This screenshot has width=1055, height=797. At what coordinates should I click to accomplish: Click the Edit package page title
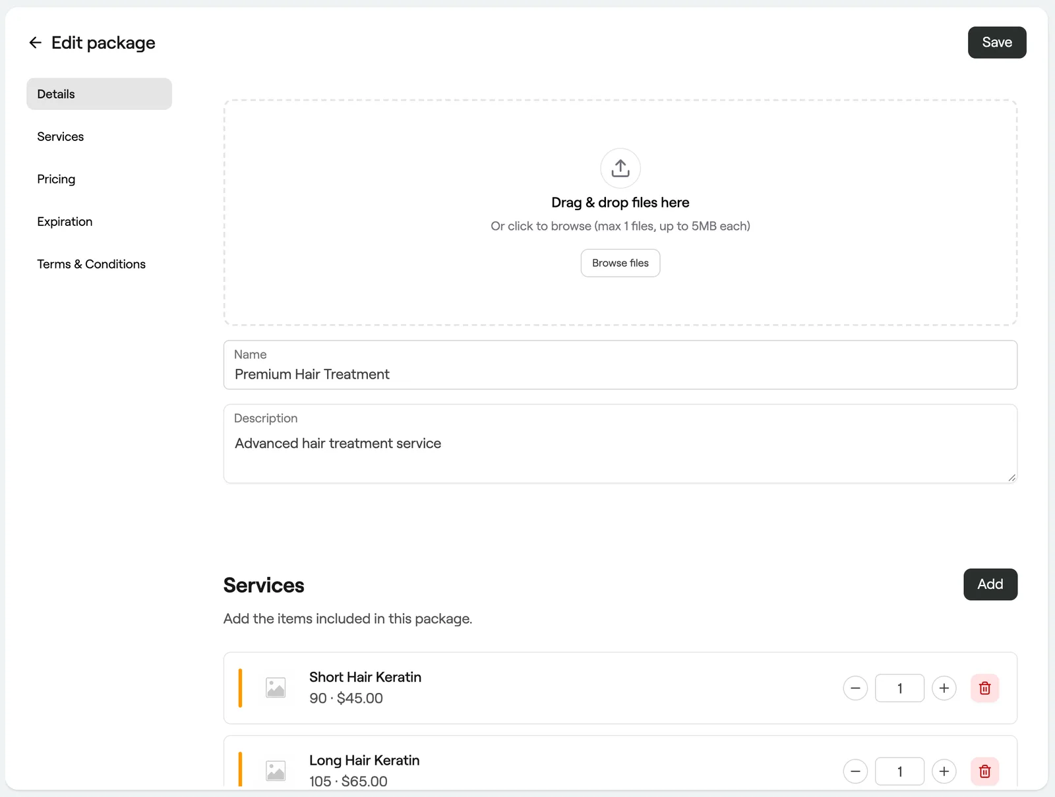[104, 43]
